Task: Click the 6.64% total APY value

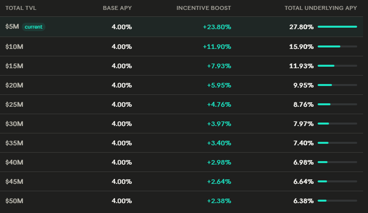Action: point(304,182)
